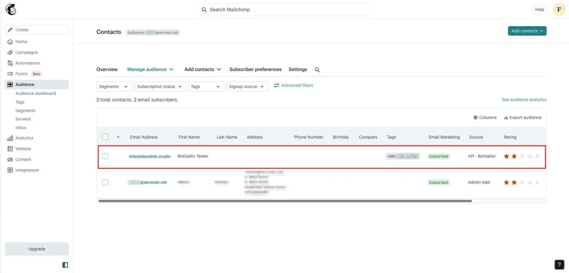Click the Export audience download icon
This screenshot has width=569, height=273.
tap(506, 118)
